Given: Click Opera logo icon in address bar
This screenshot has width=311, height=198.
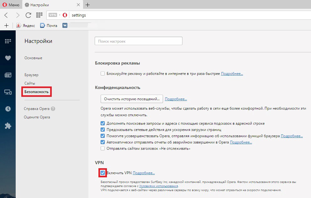Looking at the screenshot, I should point(65,15).
